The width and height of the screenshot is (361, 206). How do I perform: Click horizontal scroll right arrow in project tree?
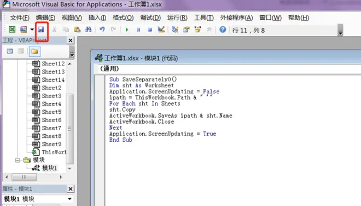pos(61,177)
